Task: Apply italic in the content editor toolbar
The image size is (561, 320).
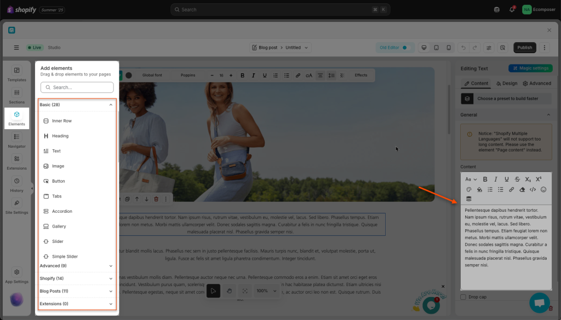Action: pyautogui.click(x=495, y=179)
